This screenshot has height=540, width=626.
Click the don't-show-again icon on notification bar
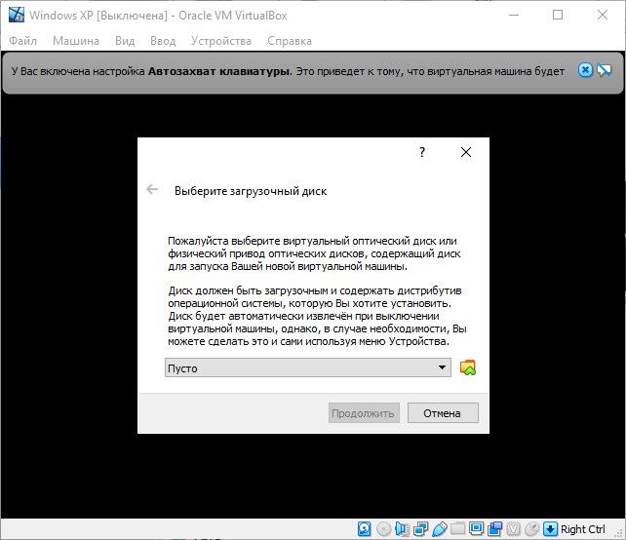click(x=604, y=70)
